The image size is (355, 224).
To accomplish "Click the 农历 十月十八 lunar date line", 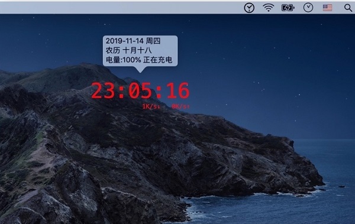I will coord(128,50).
